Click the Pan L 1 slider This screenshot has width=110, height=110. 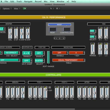click(100, 49)
